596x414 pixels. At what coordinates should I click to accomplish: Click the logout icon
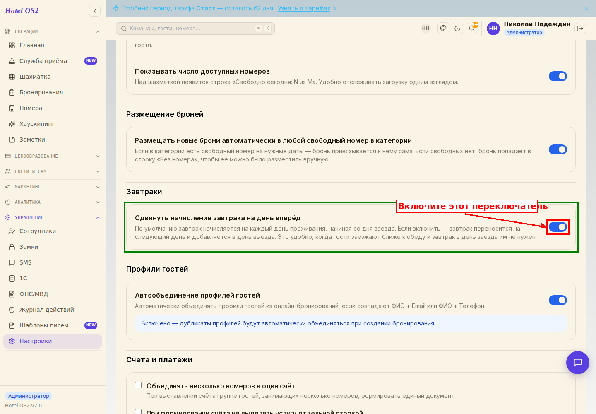click(580, 29)
